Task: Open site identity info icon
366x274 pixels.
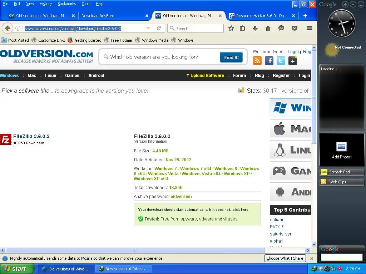Action: 18,28
